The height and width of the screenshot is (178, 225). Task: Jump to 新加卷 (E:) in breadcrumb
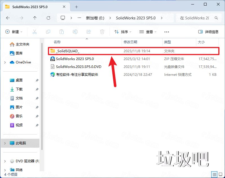[x=95, y=18]
